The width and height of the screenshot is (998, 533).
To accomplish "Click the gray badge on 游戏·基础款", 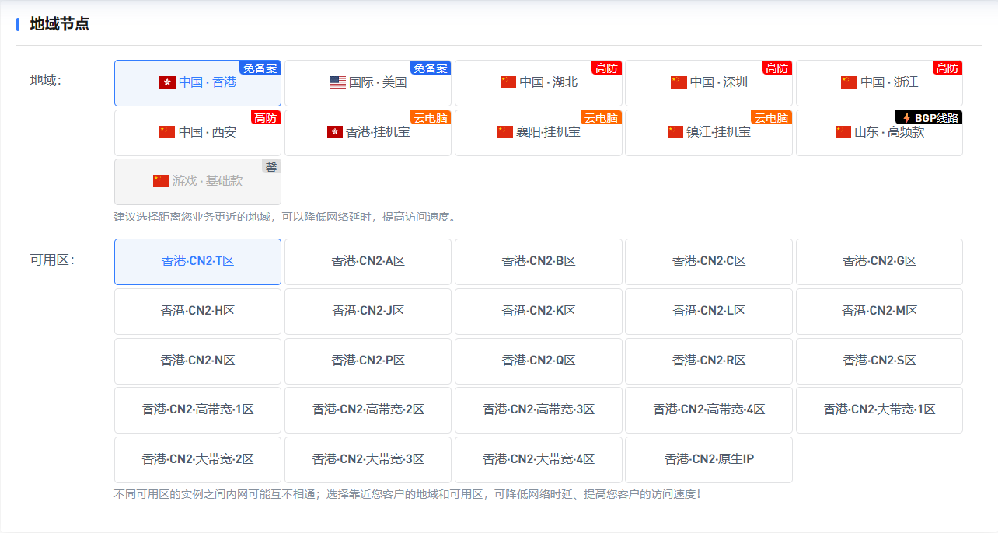I will (x=271, y=166).
